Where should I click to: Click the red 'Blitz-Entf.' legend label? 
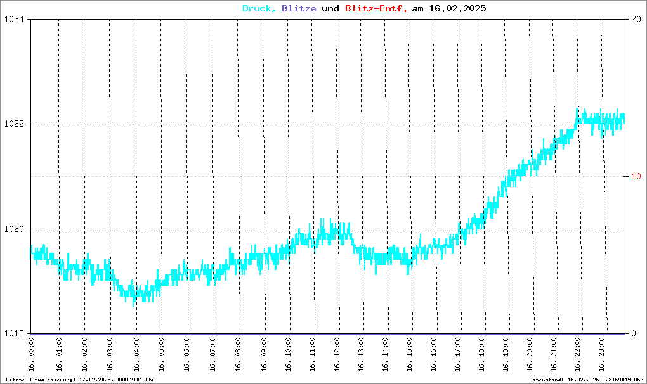pyautogui.click(x=376, y=9)
